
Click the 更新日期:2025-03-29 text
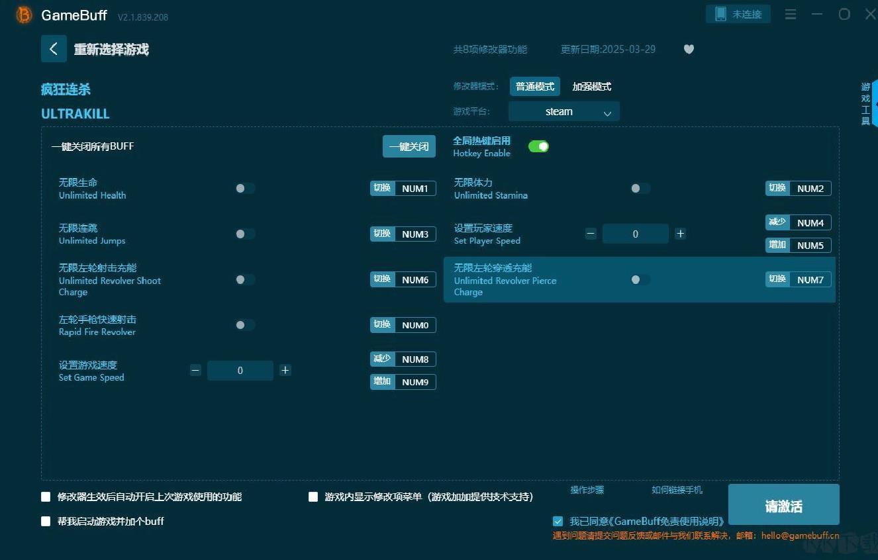(x=608, y=50)
